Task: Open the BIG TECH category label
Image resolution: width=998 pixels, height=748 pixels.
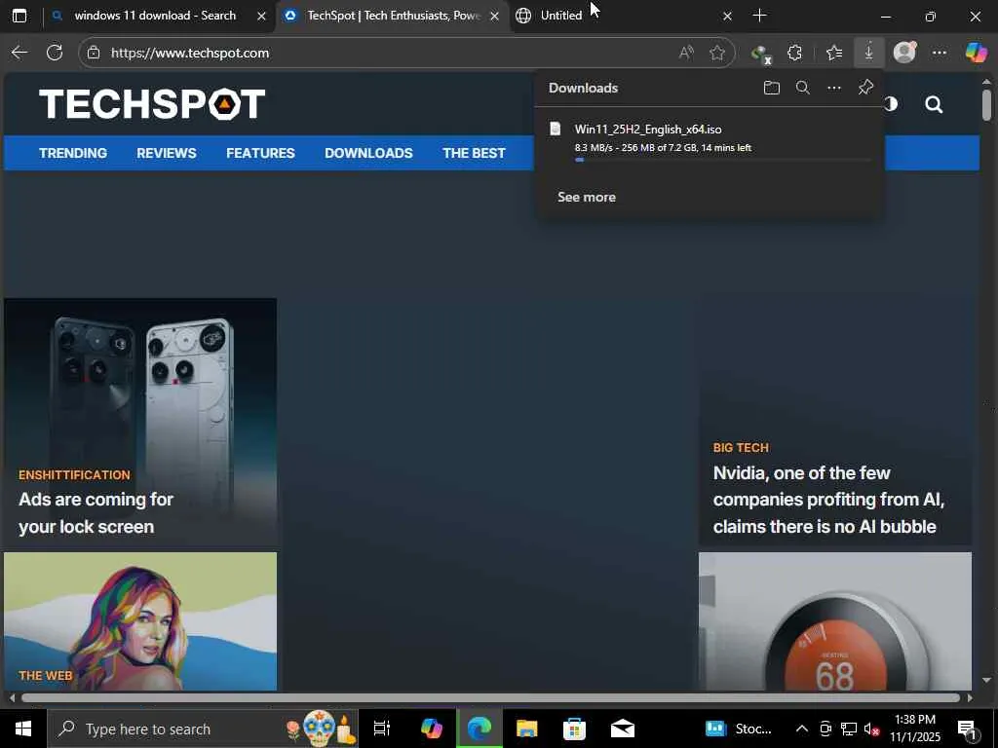Action: pyautogui.click(x=741, y=448)
